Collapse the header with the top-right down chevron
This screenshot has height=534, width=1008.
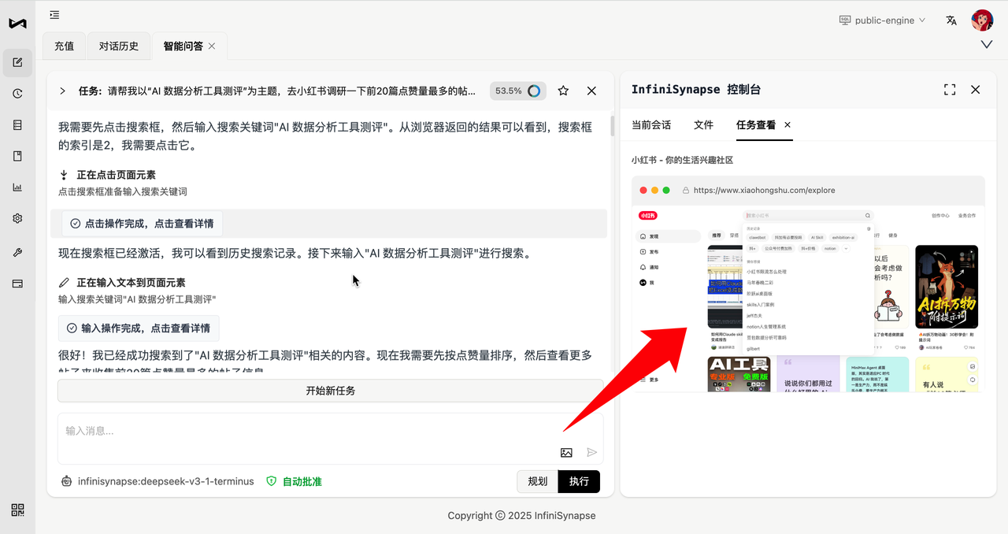pos(987,45)
